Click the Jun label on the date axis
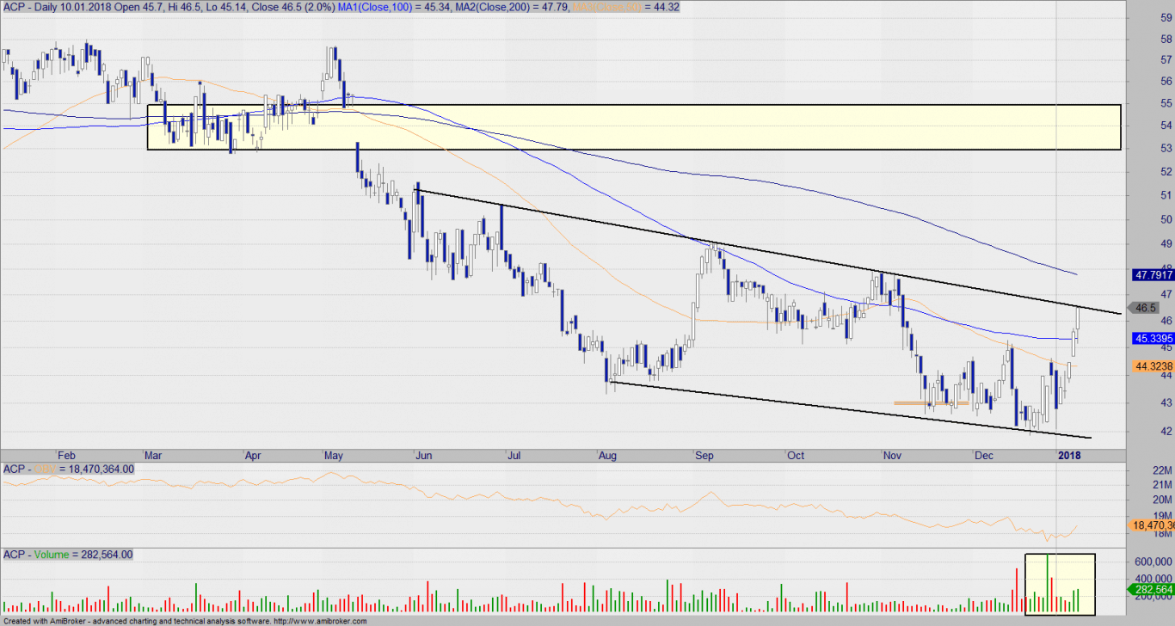Screen dimensions: 1175x626 [x=425, y=455]
